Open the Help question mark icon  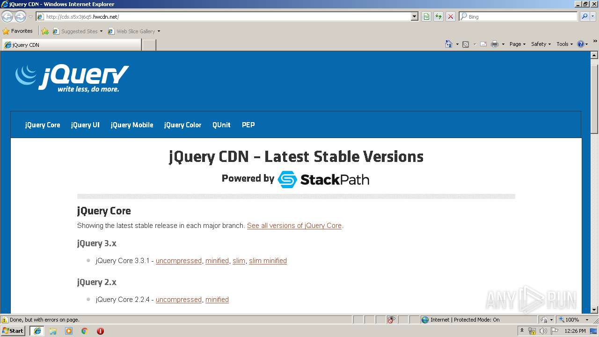click(581, 44)
